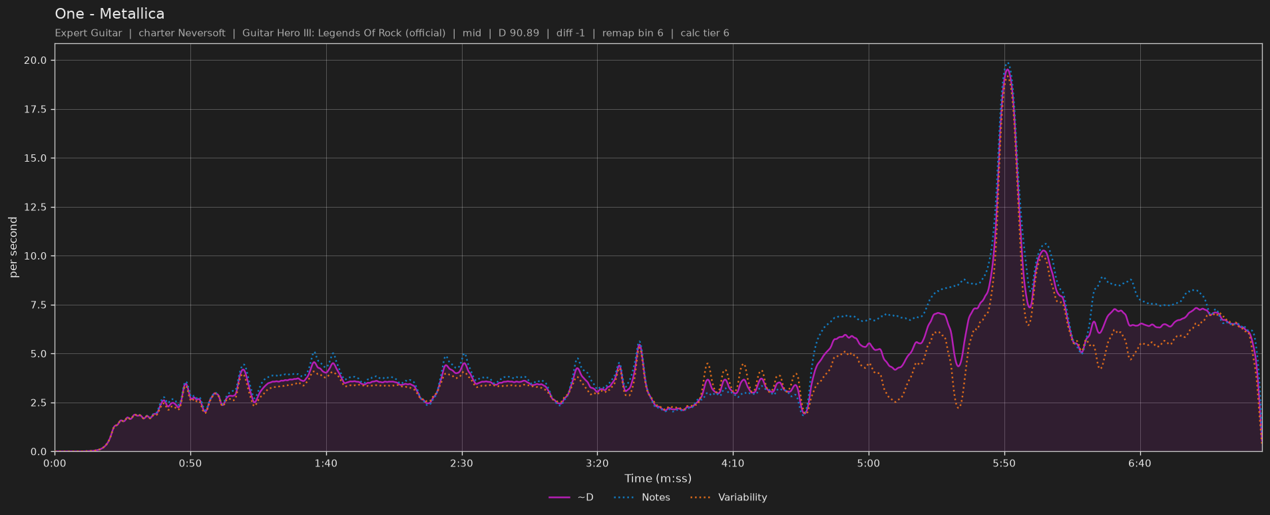Click the tallest peak near 5:50

[x=1008, y=69]
